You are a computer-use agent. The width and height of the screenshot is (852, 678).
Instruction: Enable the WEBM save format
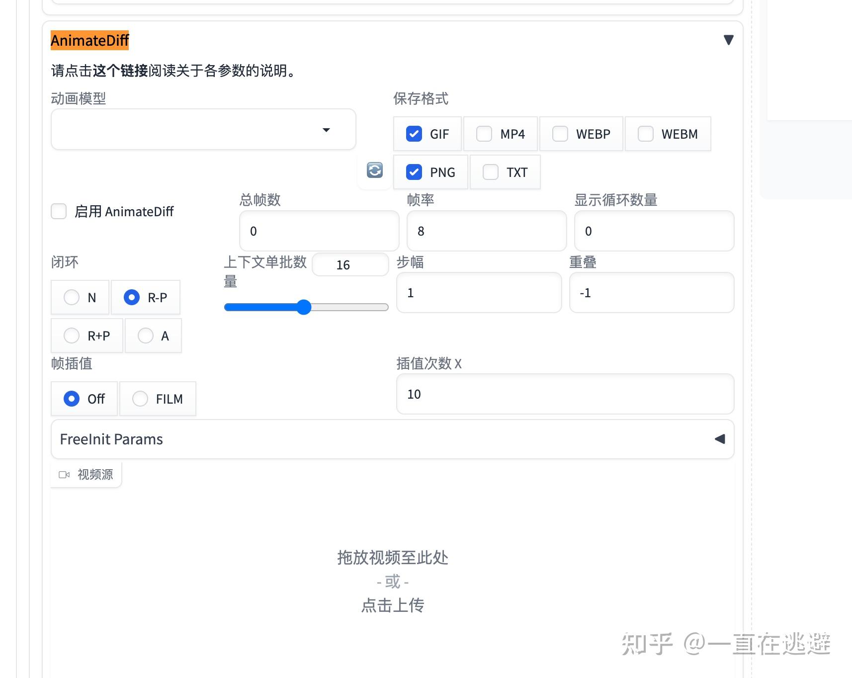(646, 134)
